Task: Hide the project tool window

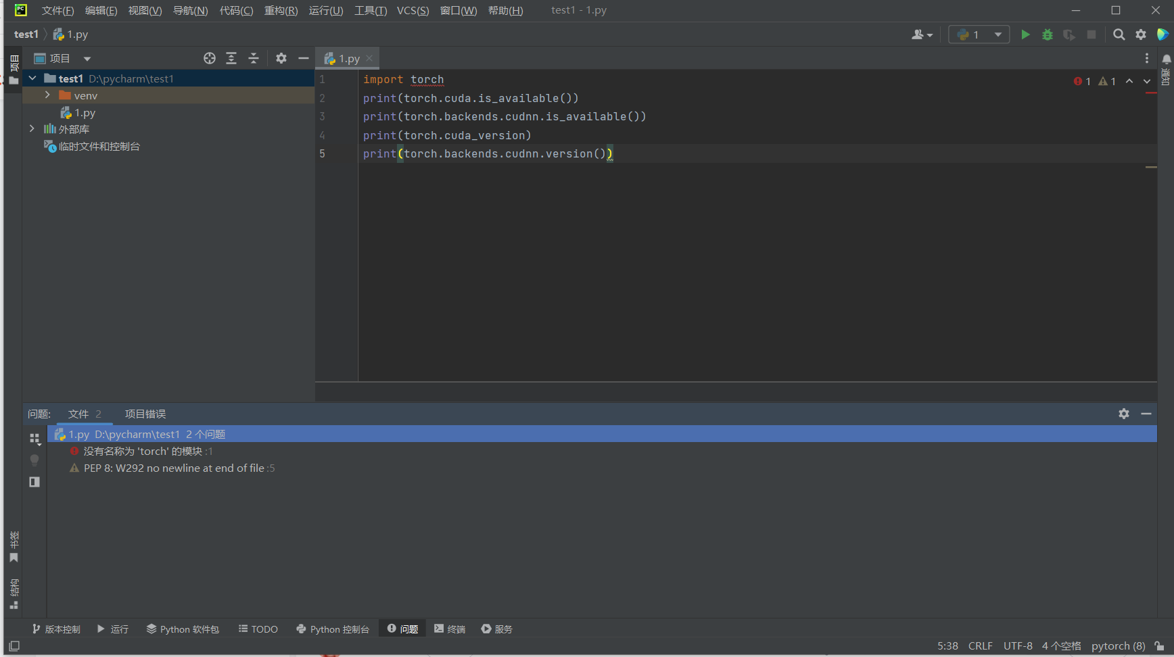Action: [x=304, y=58]
